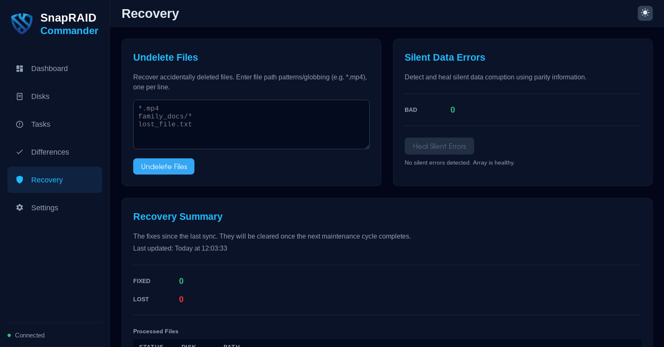Toggle light theme with the sun button
This screenshot has width=664, height=347.
coord(645,13)
